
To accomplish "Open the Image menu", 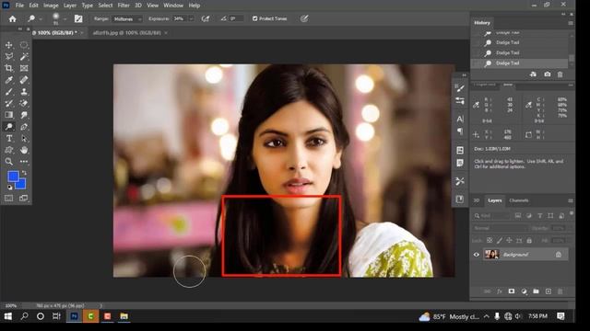I will [51, 6].
